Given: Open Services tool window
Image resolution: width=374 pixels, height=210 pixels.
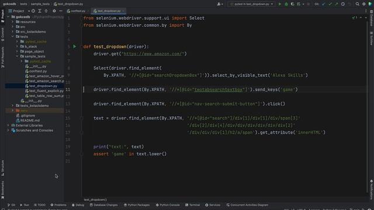Looking at the screenshot, I should coord(213,205).
